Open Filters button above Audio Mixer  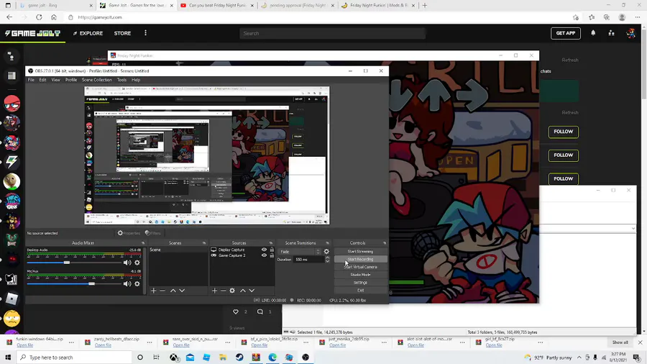click(153, 233)
